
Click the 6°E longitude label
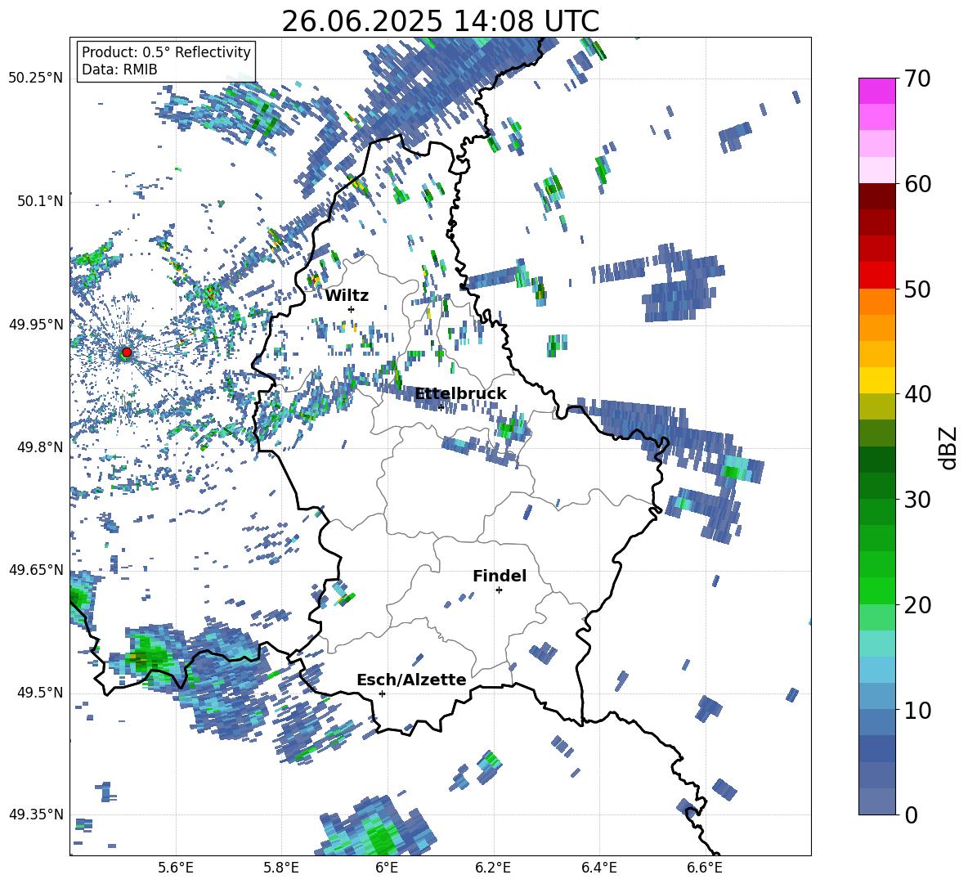pos(387,868)
